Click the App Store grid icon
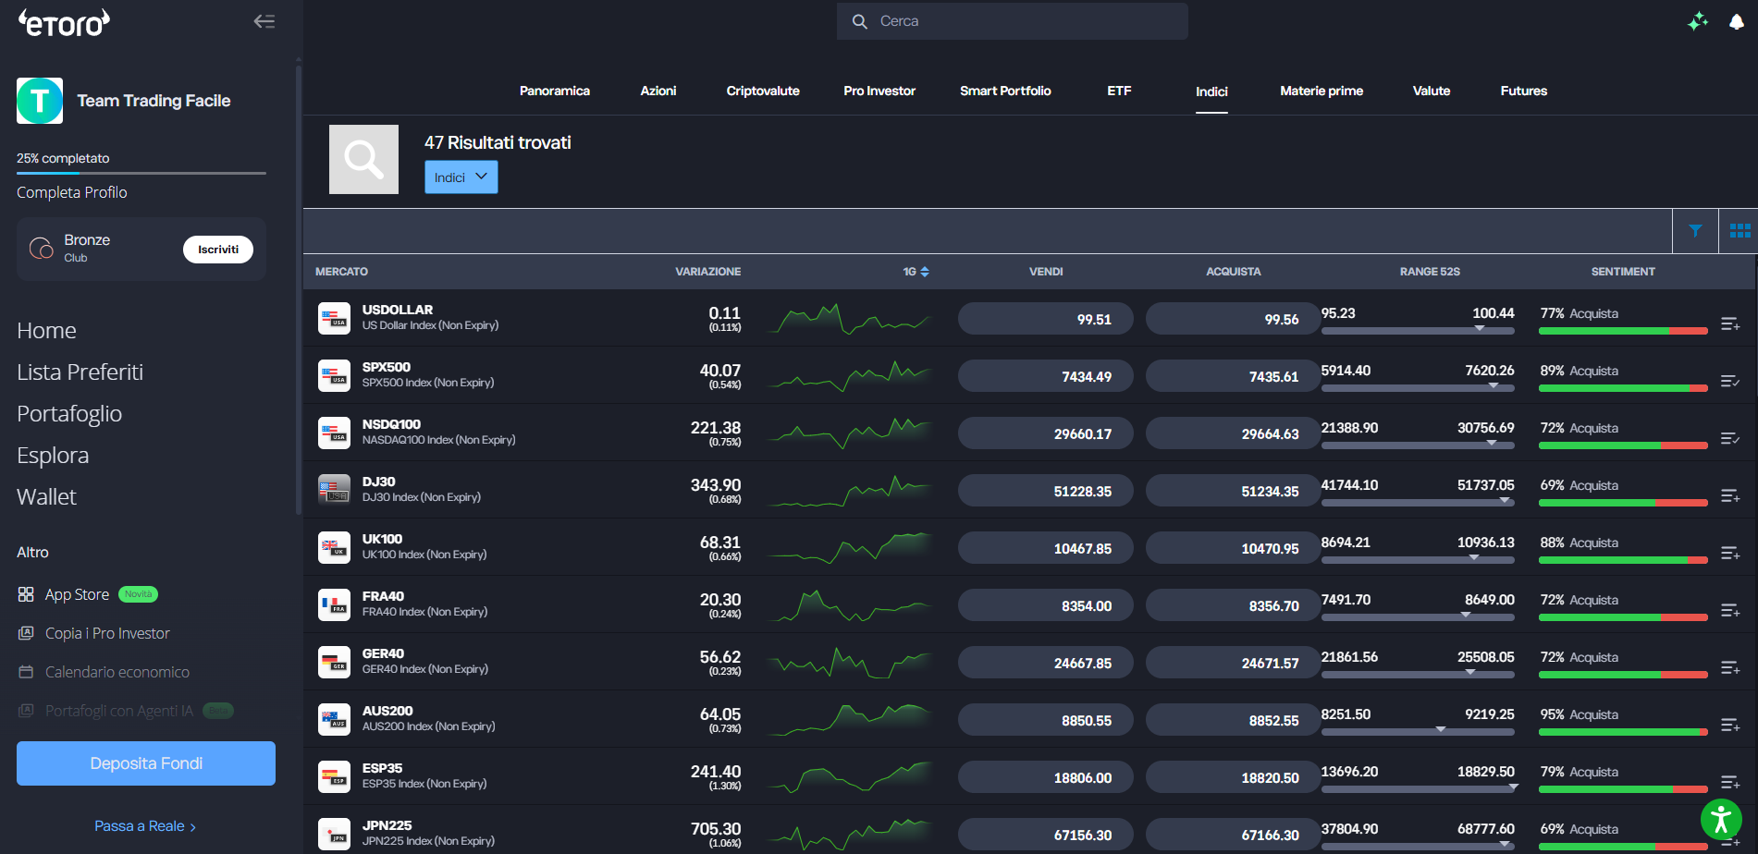The image size is (1758, 854). tap(26, 594)
